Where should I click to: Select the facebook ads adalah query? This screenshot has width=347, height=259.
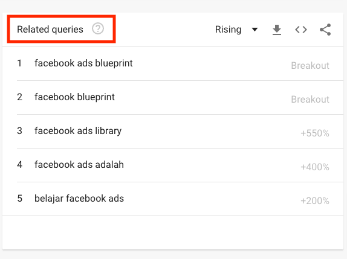click(x=79, y=165)
